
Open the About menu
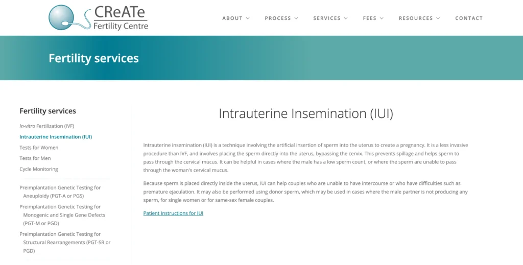click(232, 18)
